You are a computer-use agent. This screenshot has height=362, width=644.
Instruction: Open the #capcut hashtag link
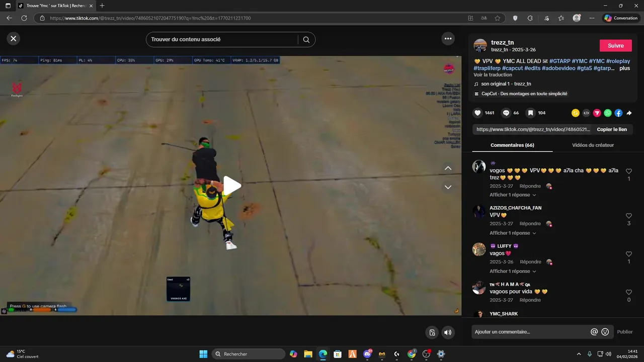click(x=512, y=68)
